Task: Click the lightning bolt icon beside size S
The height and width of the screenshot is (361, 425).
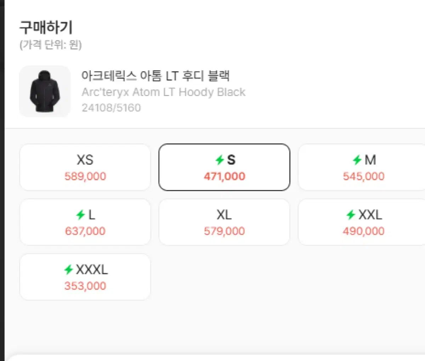Action: tap(220, 160)
